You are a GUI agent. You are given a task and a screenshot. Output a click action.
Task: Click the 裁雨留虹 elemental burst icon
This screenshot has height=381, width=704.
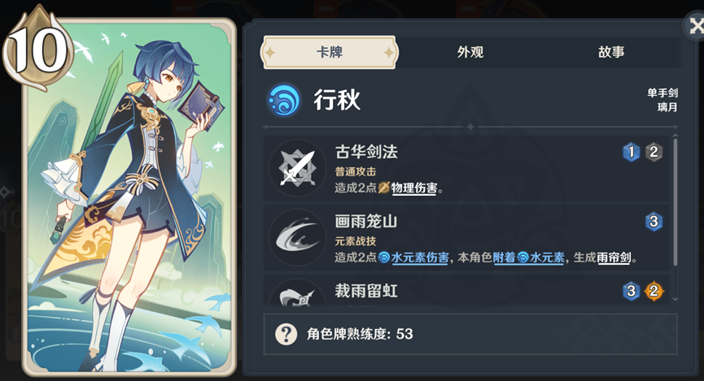297,294
